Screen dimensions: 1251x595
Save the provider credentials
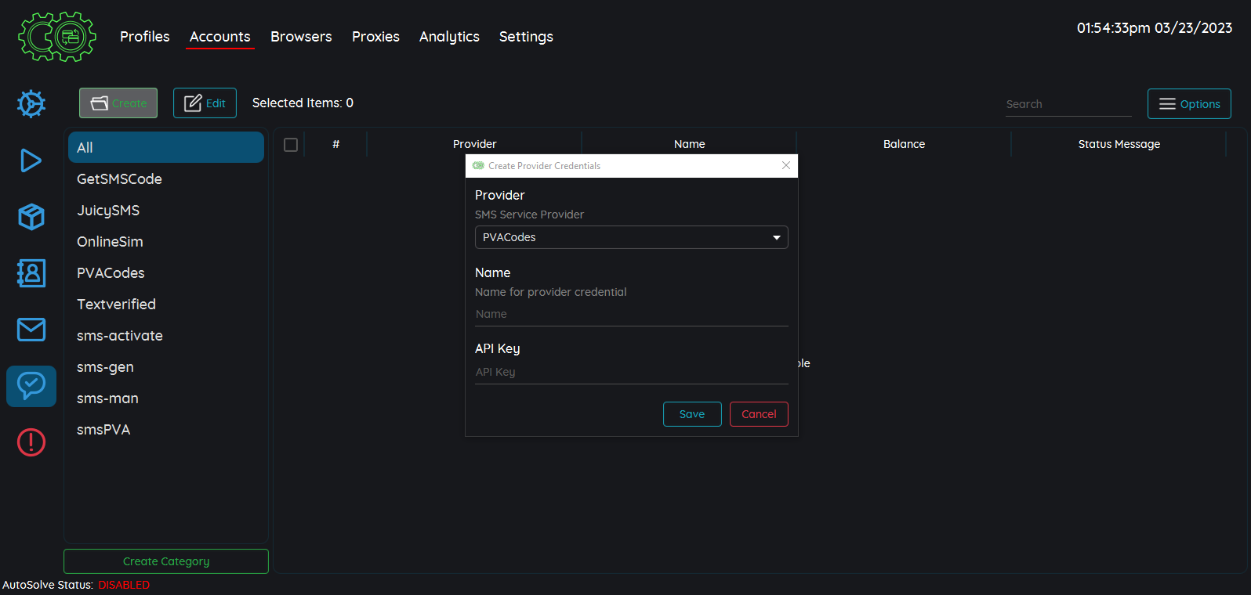692,414
